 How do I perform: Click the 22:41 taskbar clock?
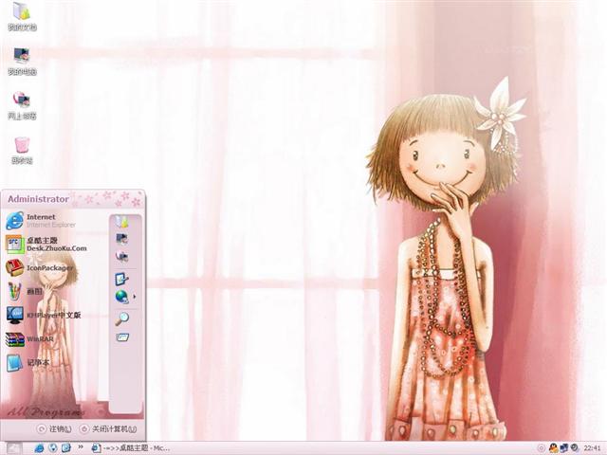[x=592, y=448]
